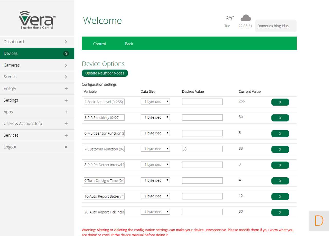Click Back in the green bar
334x236 pixels.
129,44
